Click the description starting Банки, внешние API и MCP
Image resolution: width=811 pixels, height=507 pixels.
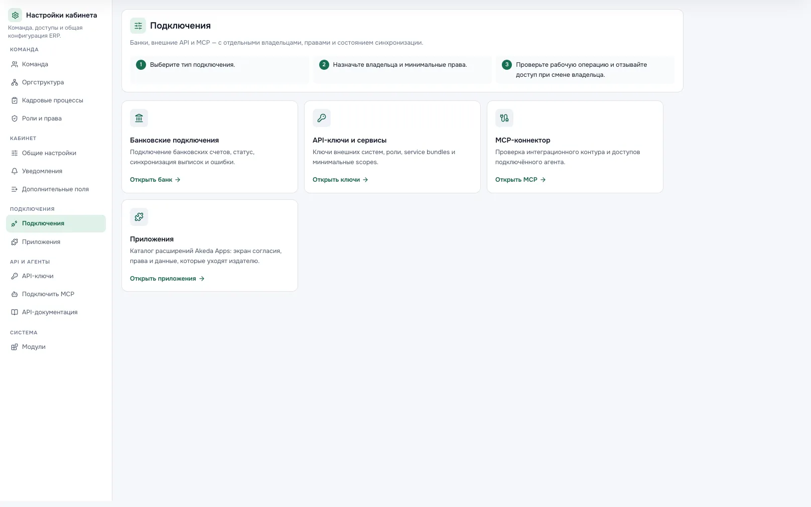(x=277, y=43)
